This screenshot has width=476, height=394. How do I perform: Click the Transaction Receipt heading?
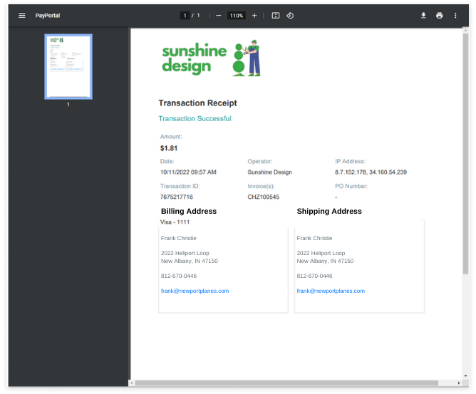tap(197, 103)
